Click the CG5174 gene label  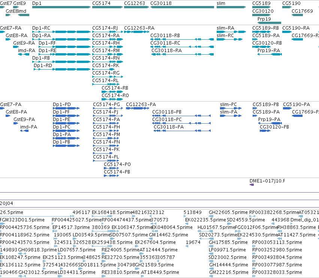(101, 3)
